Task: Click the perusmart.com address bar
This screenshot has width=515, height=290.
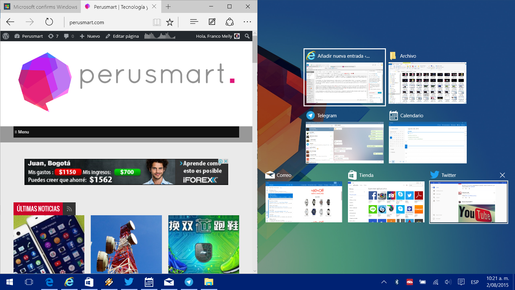Action: pos(108,22)
